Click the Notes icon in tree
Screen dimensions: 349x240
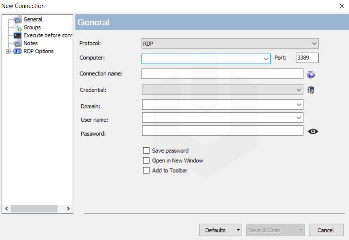(x=18, y=43)
